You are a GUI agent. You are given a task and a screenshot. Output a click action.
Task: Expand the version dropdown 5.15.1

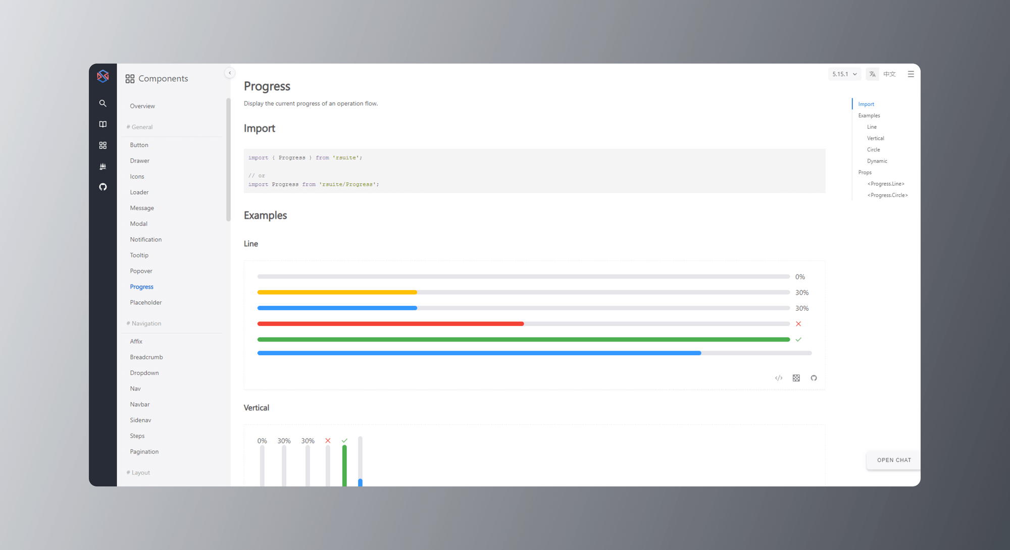[x=843, y=74]
